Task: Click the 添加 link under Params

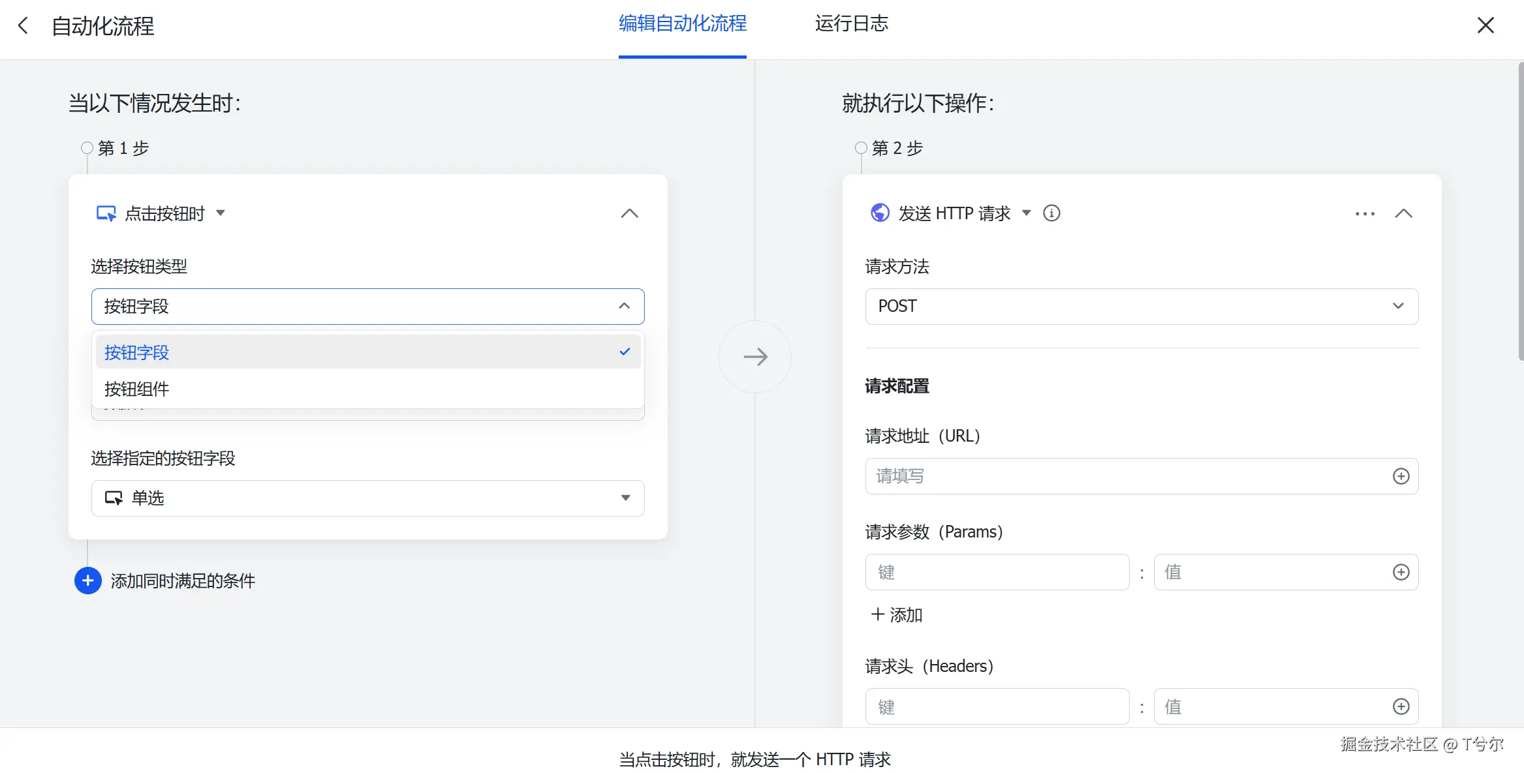Action: point(897,615)
